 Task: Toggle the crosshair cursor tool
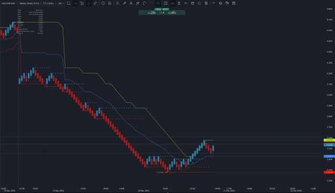(88, 3)
